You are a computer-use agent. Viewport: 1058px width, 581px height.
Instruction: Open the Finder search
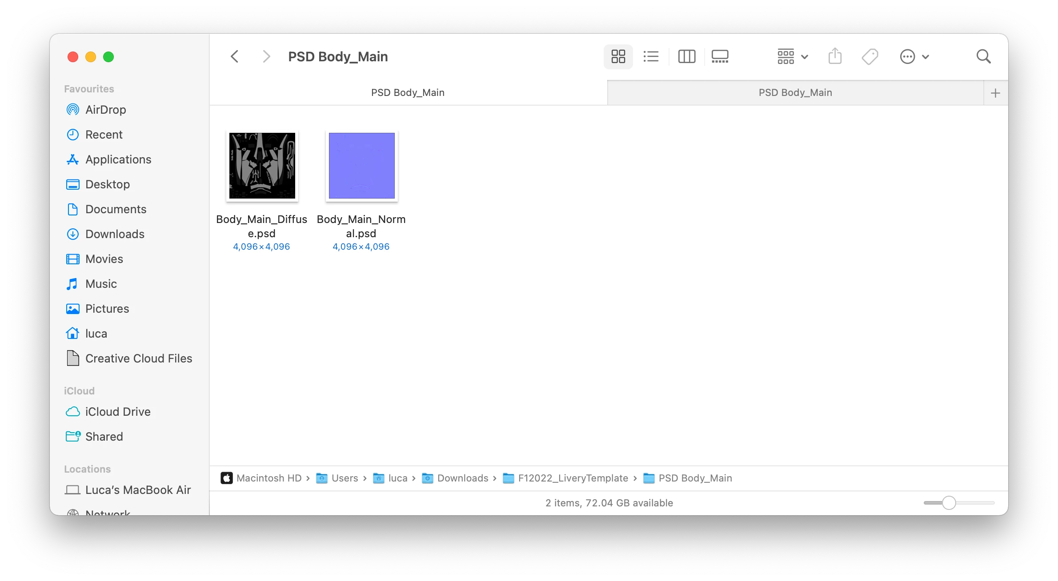[983, 56]
